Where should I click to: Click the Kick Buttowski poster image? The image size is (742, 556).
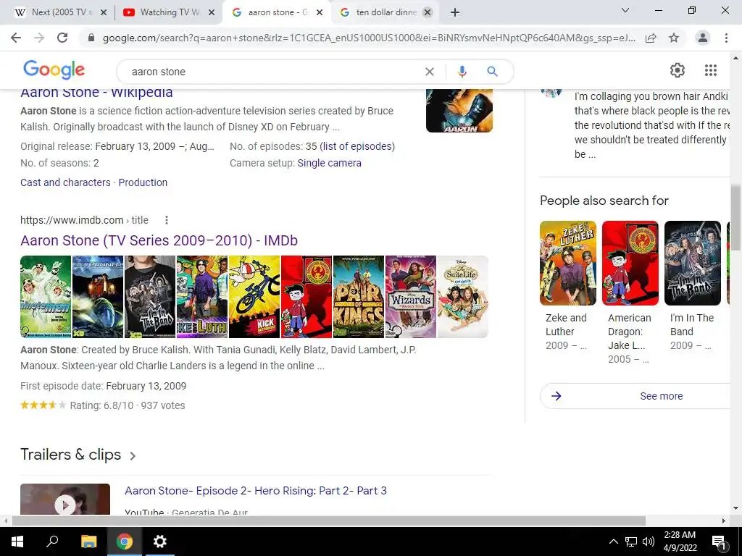[x=254, y=297]
